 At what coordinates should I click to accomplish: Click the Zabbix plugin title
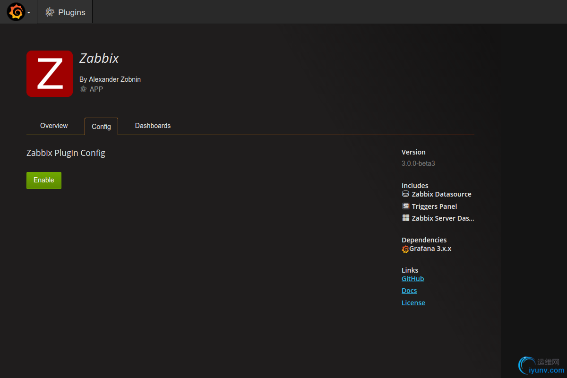pyautogui.click(x=99, y=58)
